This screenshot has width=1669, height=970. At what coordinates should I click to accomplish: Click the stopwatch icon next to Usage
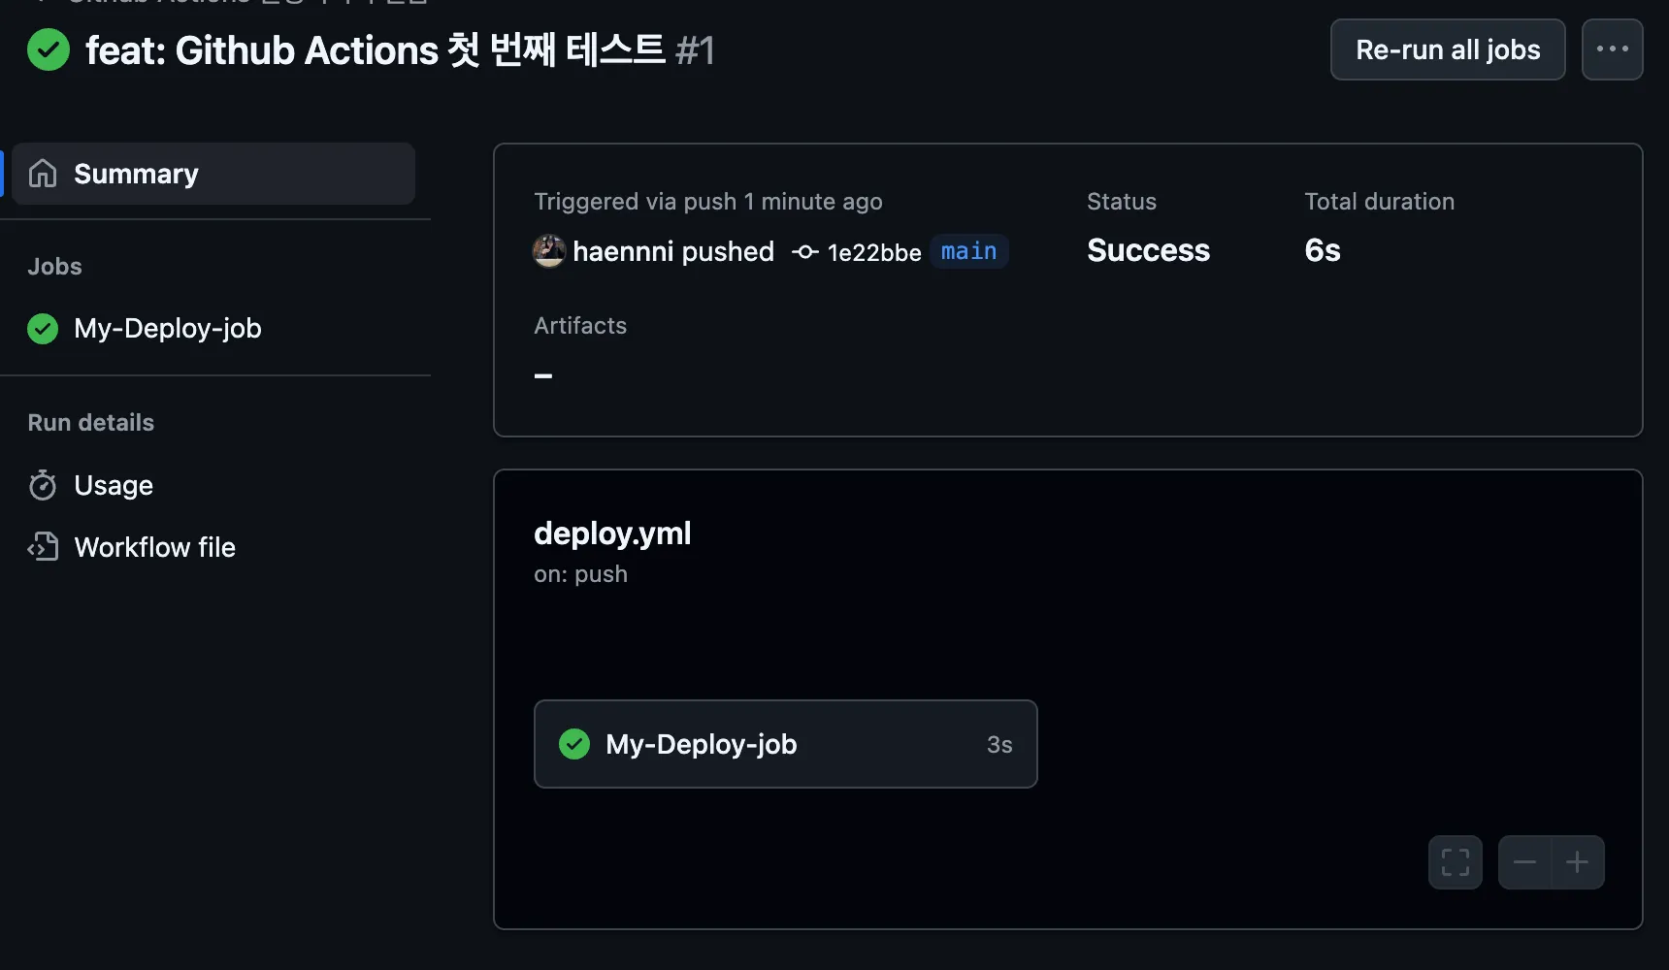[x=43, y=485]
